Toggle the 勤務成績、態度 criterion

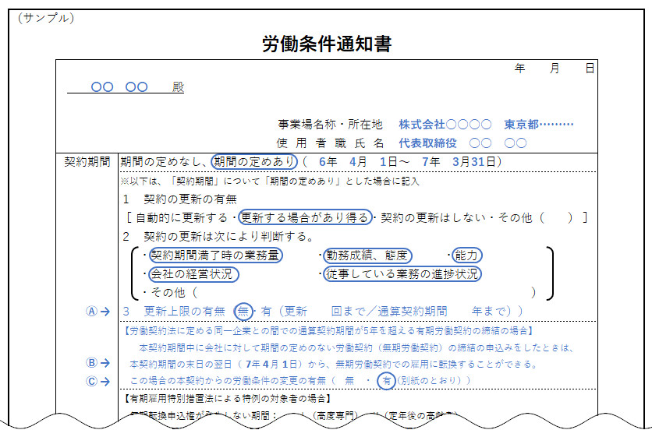pos(368,256)
